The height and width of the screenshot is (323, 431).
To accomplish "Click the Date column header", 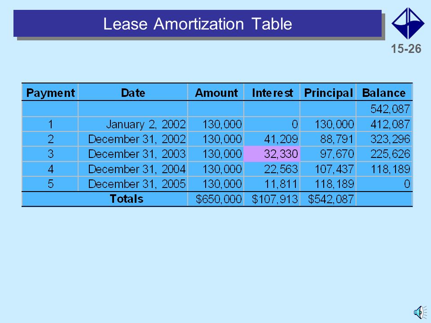I will pyautogui.click(x=133, y=92).
